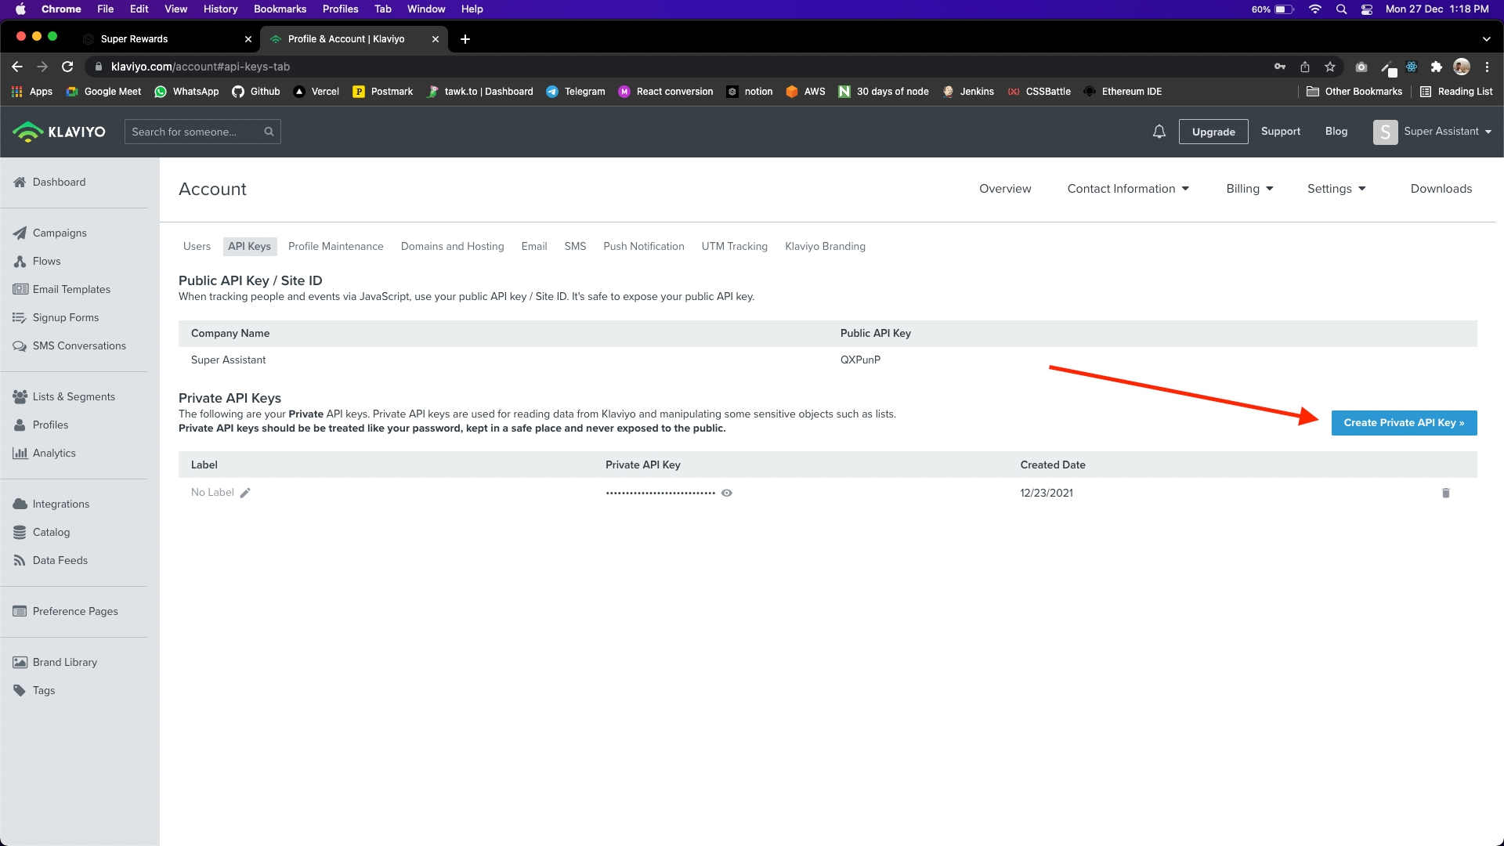Expand the Billing dropdown

pos(1249,189)
